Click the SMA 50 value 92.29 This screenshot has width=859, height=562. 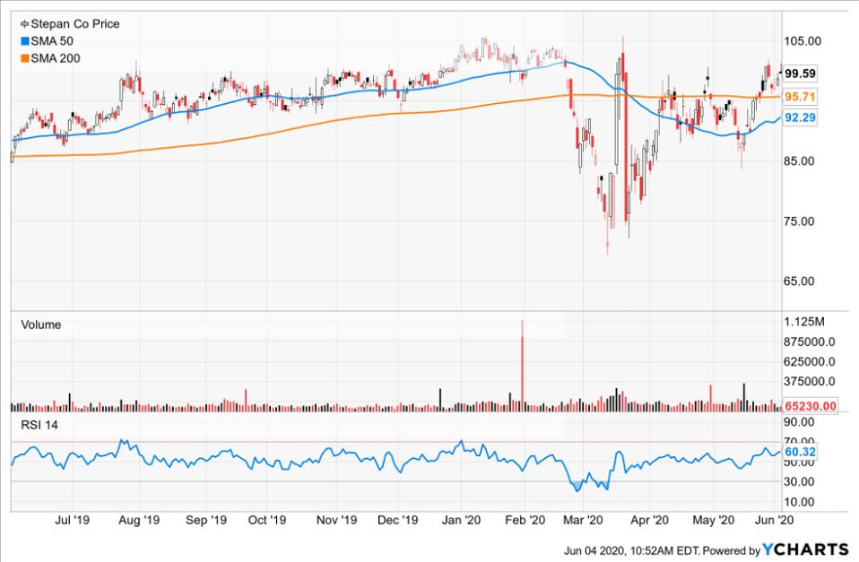coord(800,117)
